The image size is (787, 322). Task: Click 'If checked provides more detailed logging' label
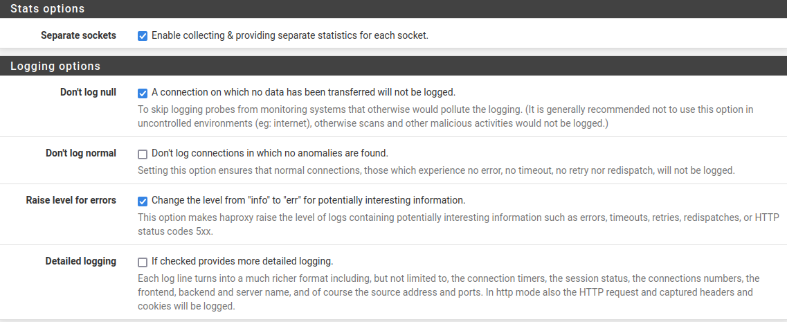click(242, 262)
